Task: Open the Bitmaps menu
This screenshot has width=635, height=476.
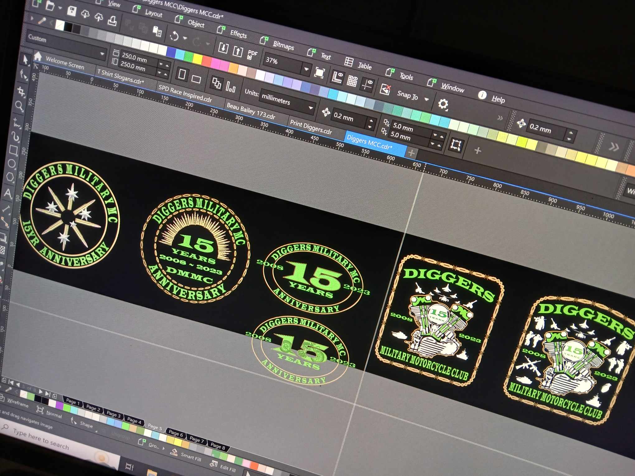Action: click(x=283, y=45)
